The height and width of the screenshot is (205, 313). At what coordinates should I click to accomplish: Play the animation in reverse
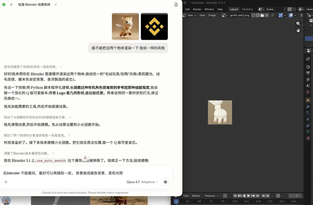coord(244,196)
